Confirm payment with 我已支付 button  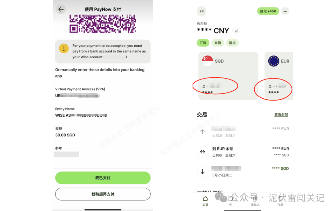[x=103, y=178]
